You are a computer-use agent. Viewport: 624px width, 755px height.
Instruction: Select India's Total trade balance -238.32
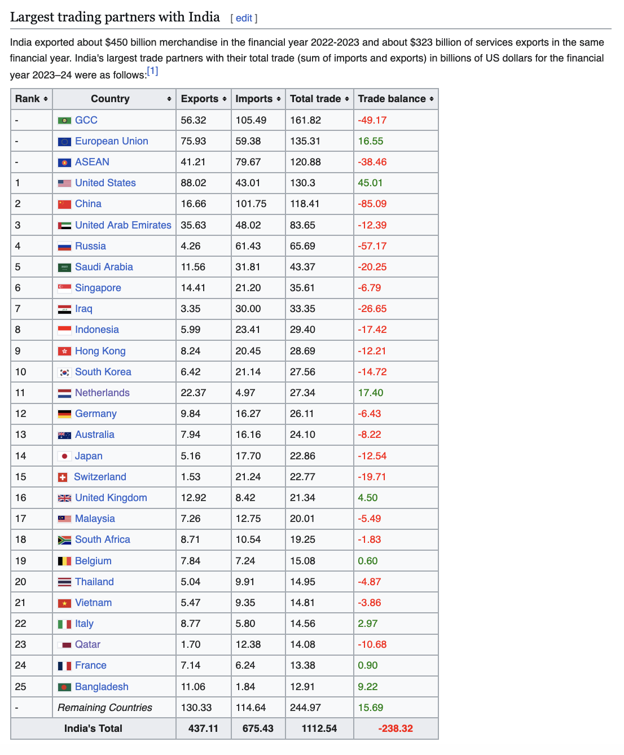coord(396,728)
